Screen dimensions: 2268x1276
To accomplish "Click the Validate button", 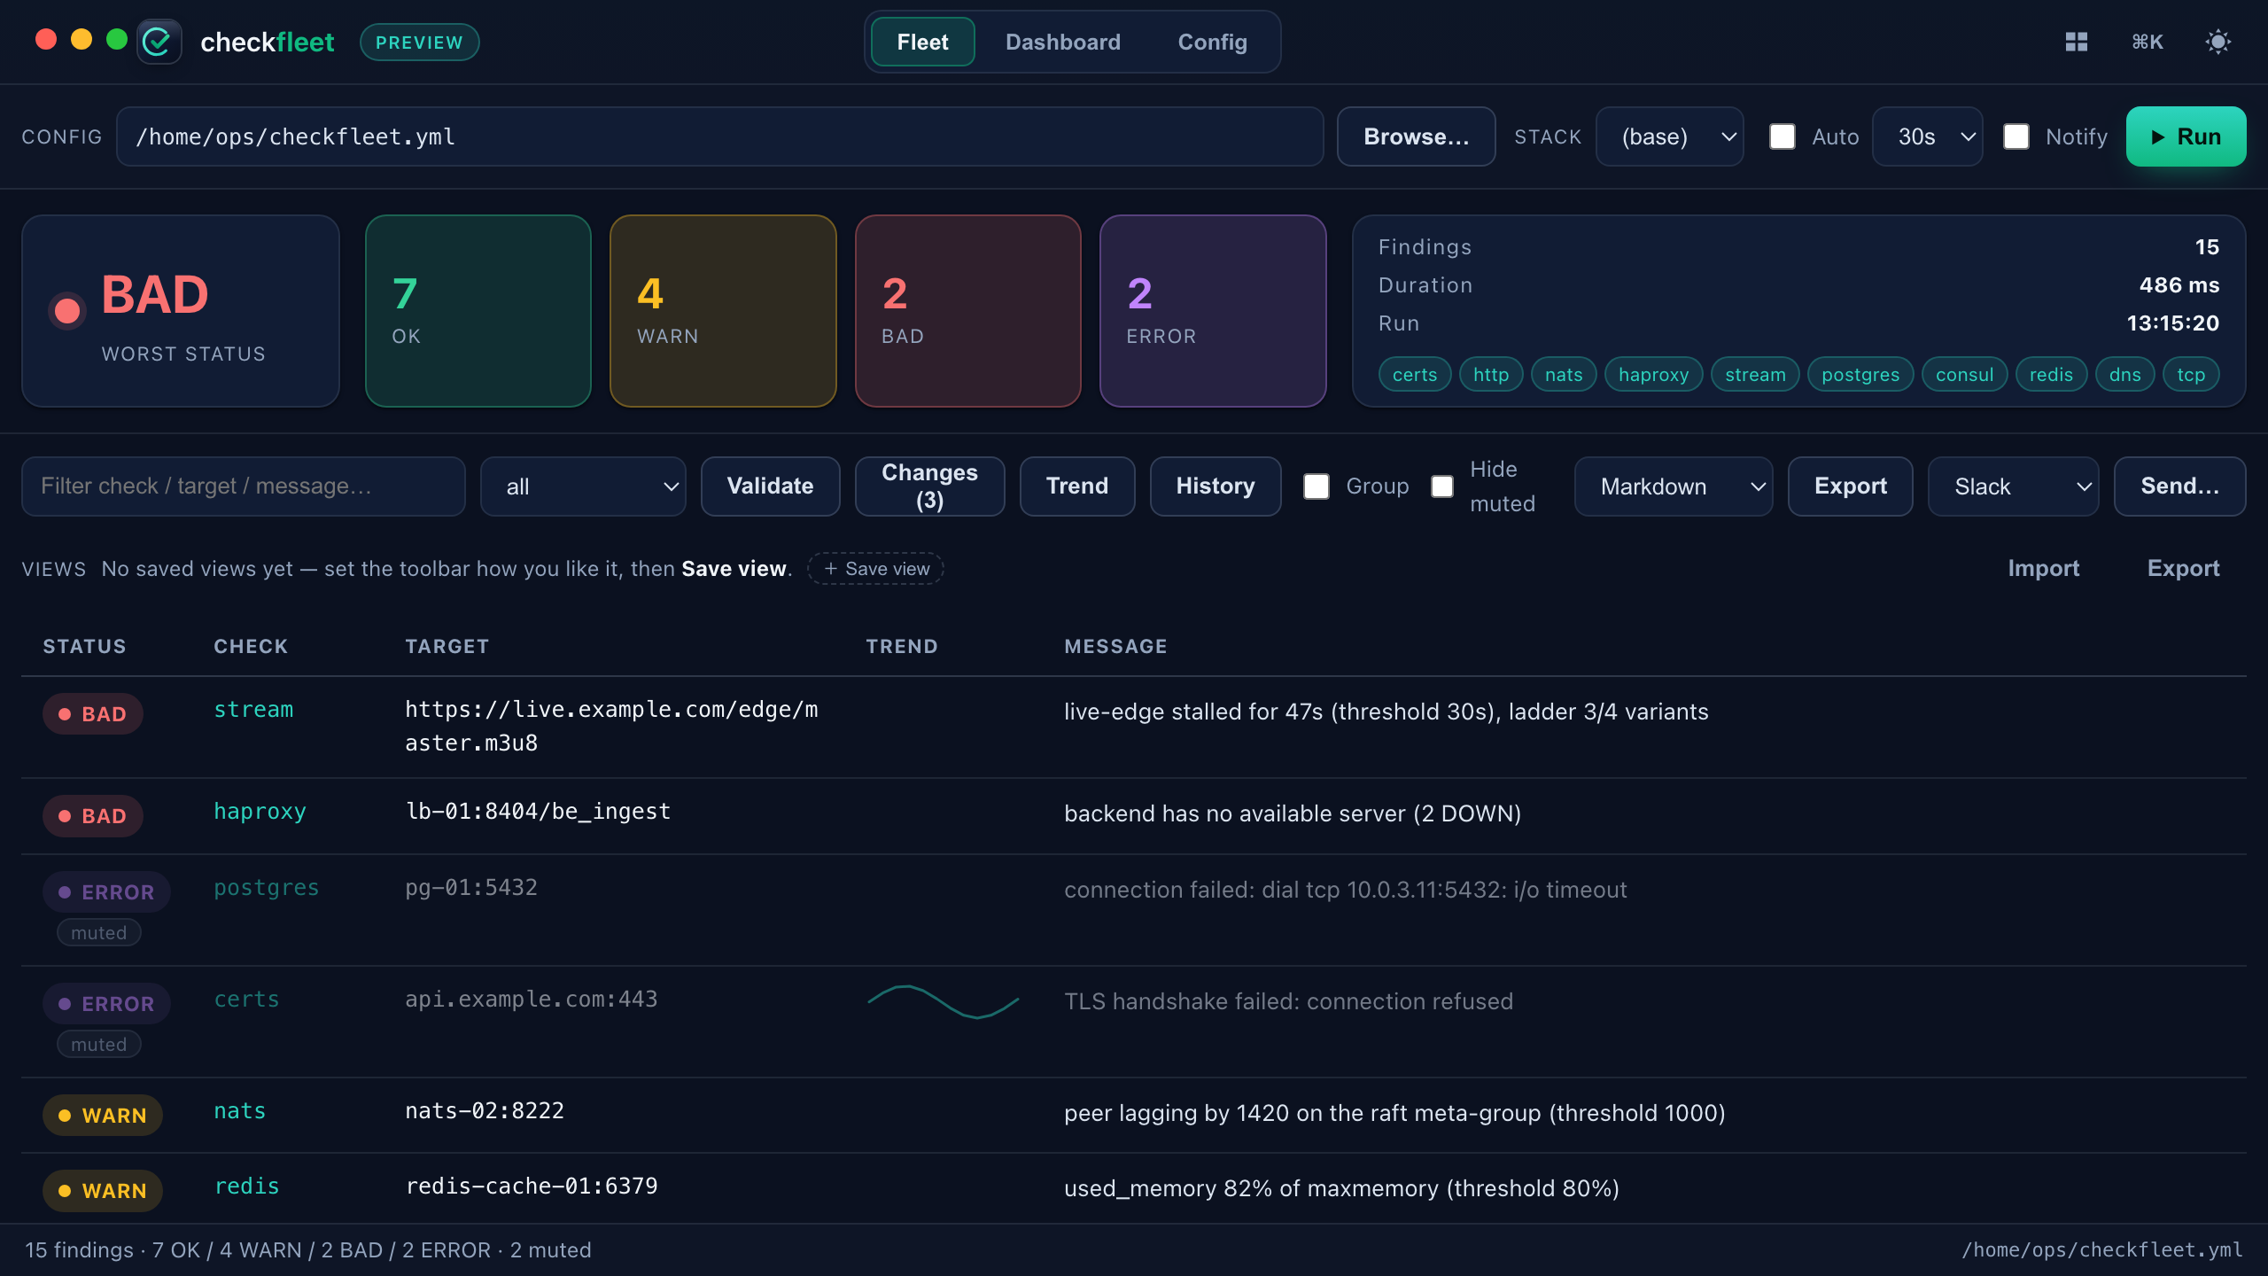I will pos(770,486).
